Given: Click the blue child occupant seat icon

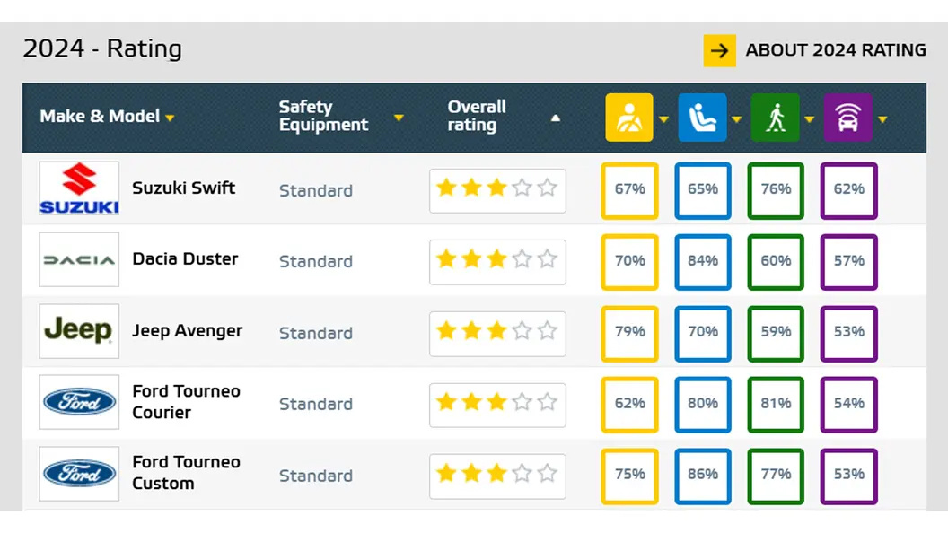Looking at the screenshot, I should [x=702, y=118].
